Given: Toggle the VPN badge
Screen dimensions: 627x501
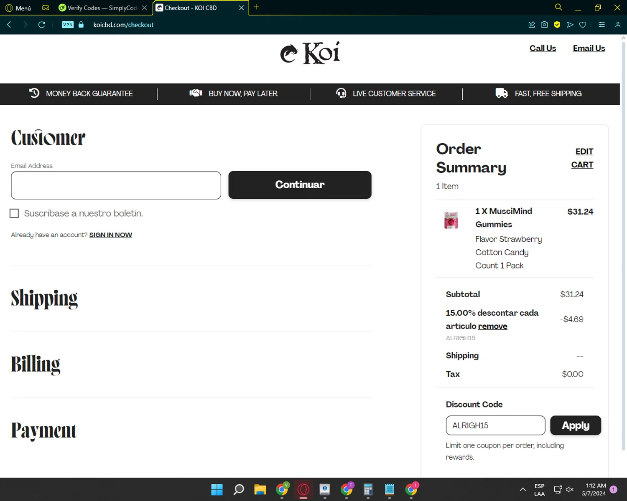Looking at the screenshot, I should (68, 25).
